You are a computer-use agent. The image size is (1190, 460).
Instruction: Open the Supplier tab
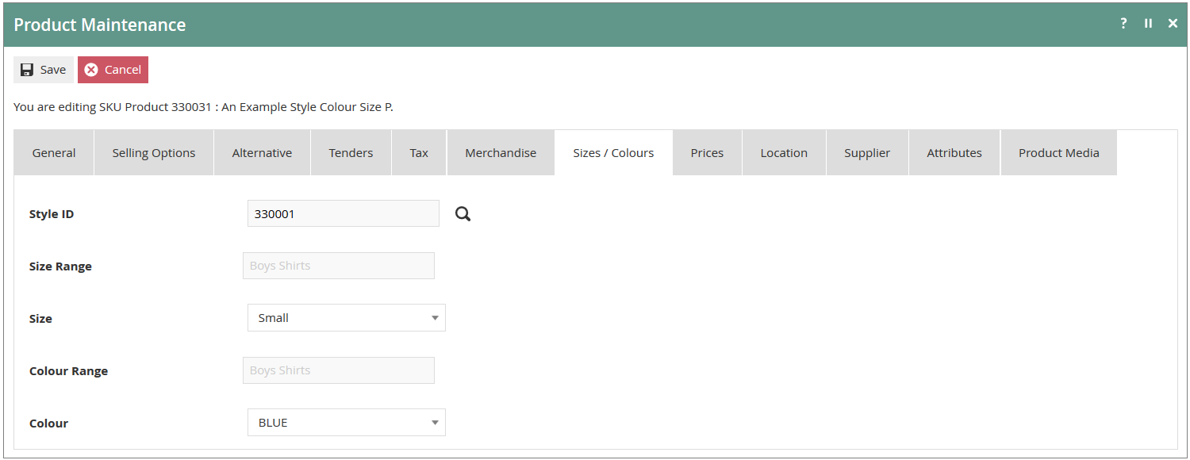(x=867, y=152)
